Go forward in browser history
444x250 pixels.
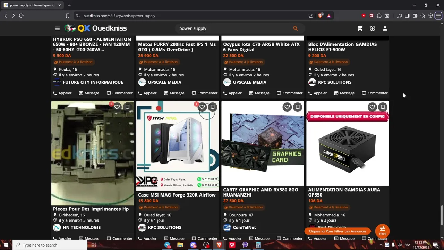click(x=13, y=16)
